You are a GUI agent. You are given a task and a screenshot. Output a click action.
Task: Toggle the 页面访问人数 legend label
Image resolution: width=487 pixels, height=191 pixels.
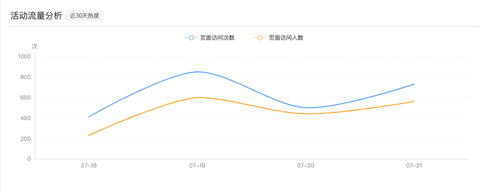click(x=286, y=38)
